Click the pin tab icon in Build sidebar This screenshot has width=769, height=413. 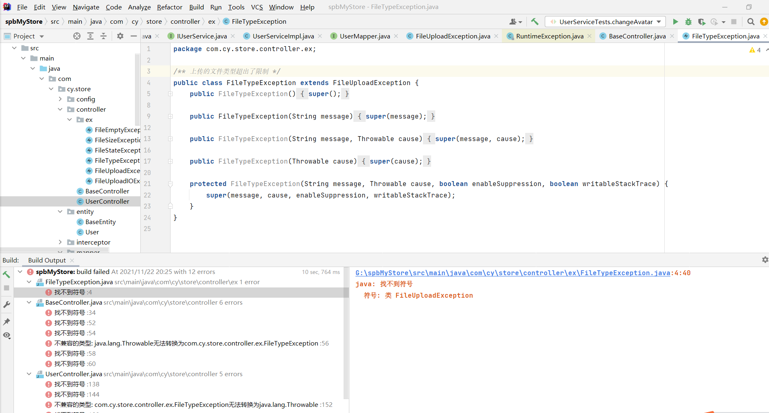7,322
